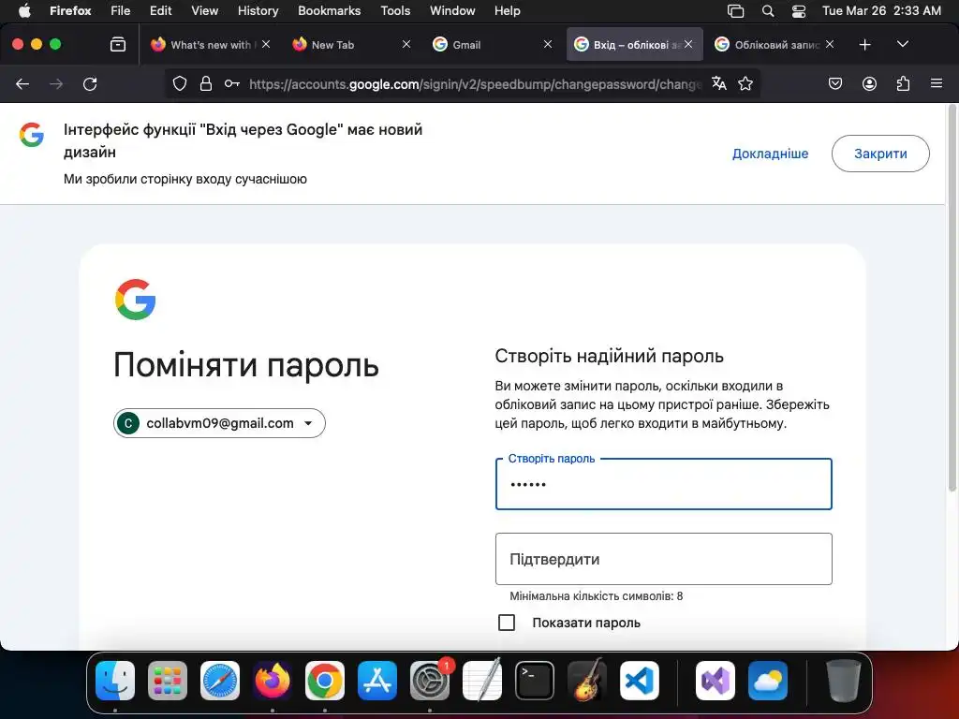959x719 pixels.
Task: Open Trash in the Dock
Action: click(844, 681)
